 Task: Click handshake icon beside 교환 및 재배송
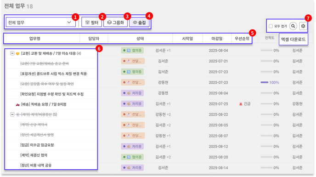pyautogui.click(x=18, y=54)
